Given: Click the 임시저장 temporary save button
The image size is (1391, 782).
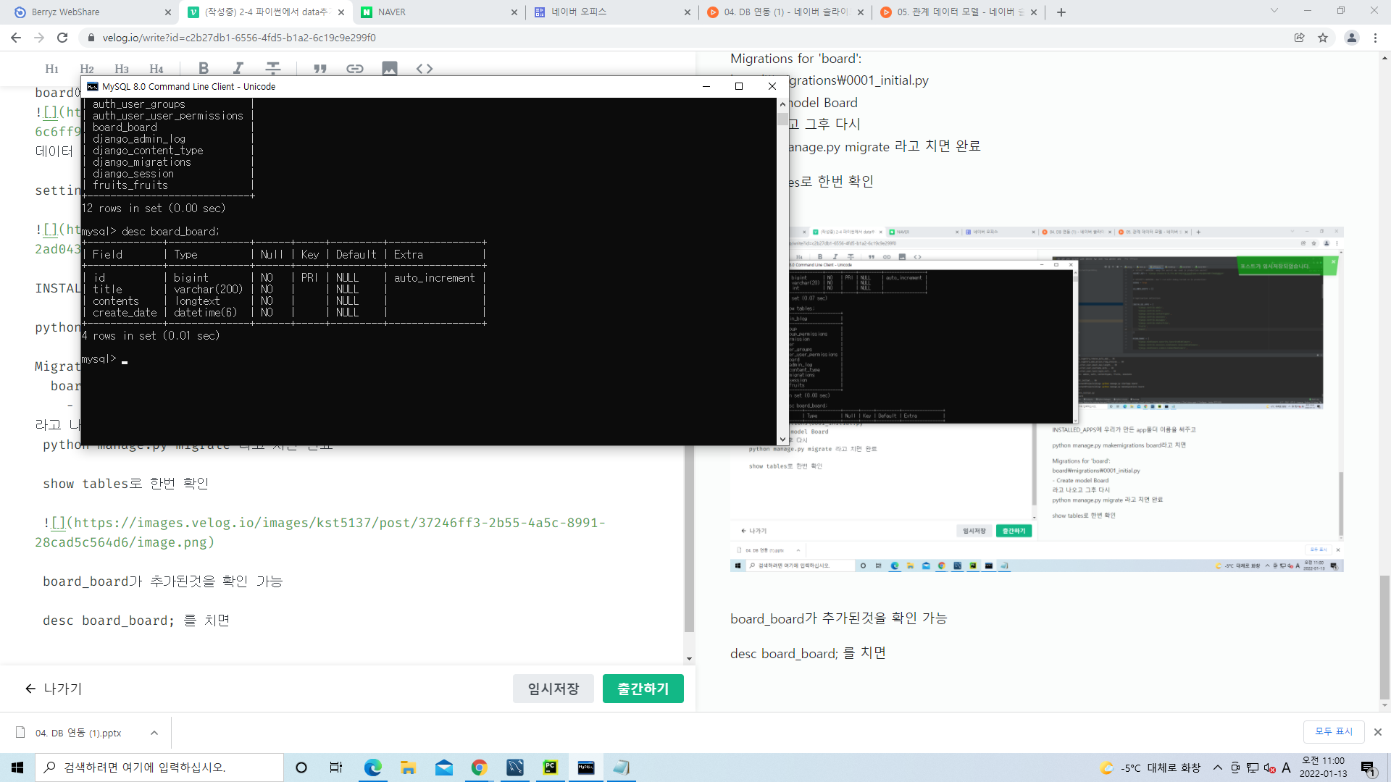Looking at the screenshot, I should point(553,689).
